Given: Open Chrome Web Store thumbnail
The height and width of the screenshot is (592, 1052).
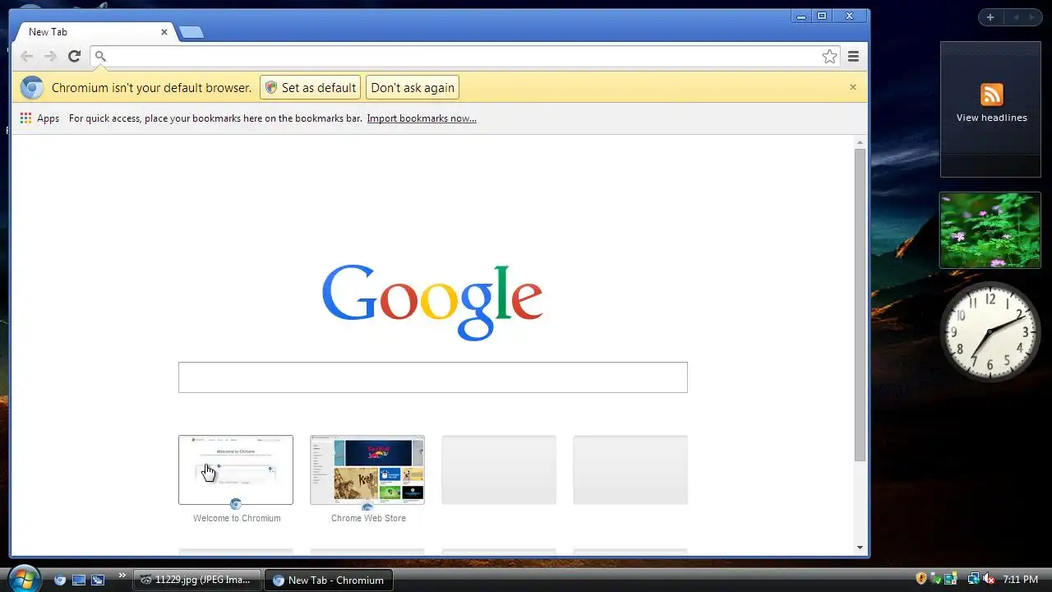Looking at the screenshot, I should tap(367, 469).
